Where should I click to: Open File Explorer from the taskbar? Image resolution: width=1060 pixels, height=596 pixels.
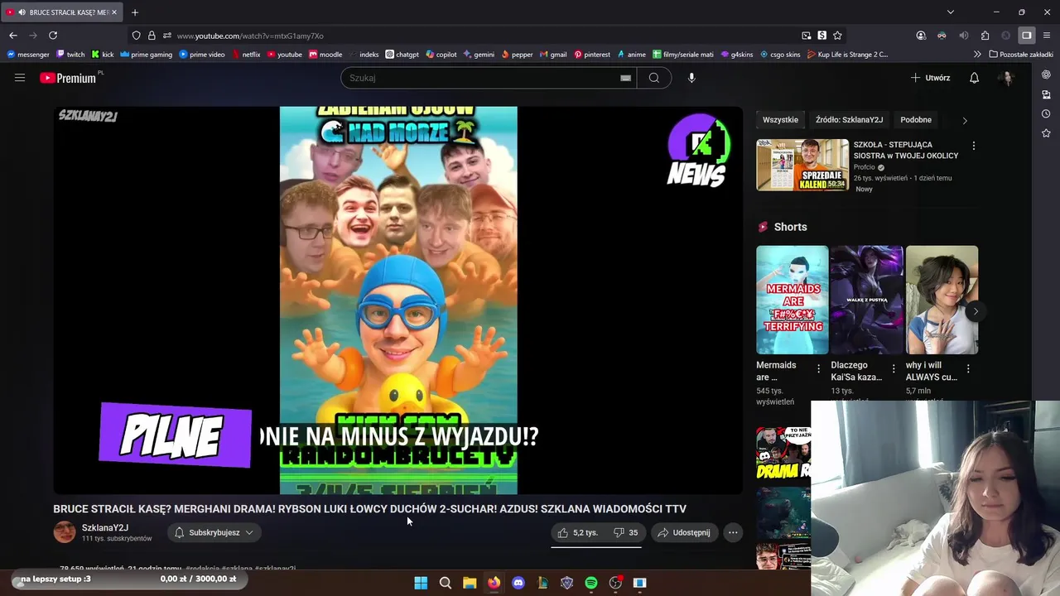(470, 583)
